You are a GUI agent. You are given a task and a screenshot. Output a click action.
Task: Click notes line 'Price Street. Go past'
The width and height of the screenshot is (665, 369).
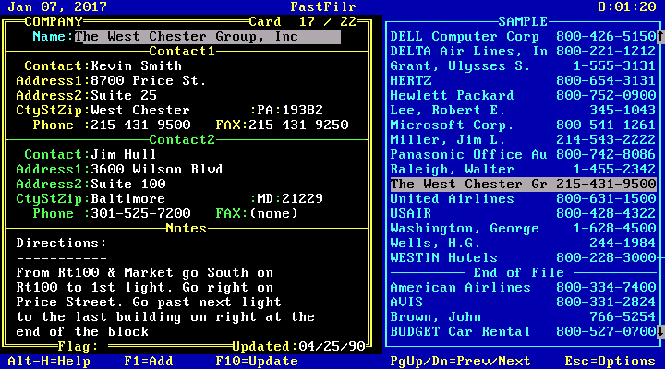point(149,302)
